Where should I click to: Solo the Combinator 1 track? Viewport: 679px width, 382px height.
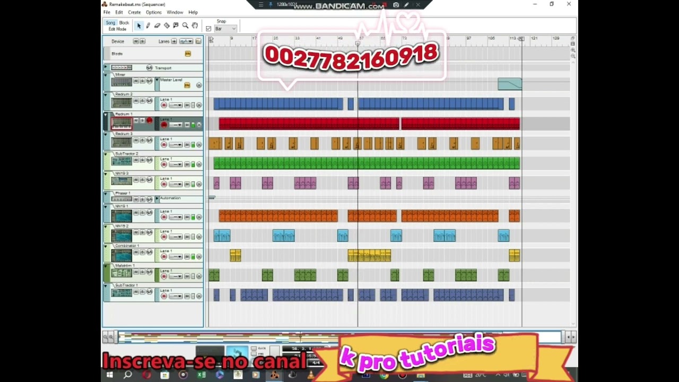pyautogui.click(x=142, y=253)
